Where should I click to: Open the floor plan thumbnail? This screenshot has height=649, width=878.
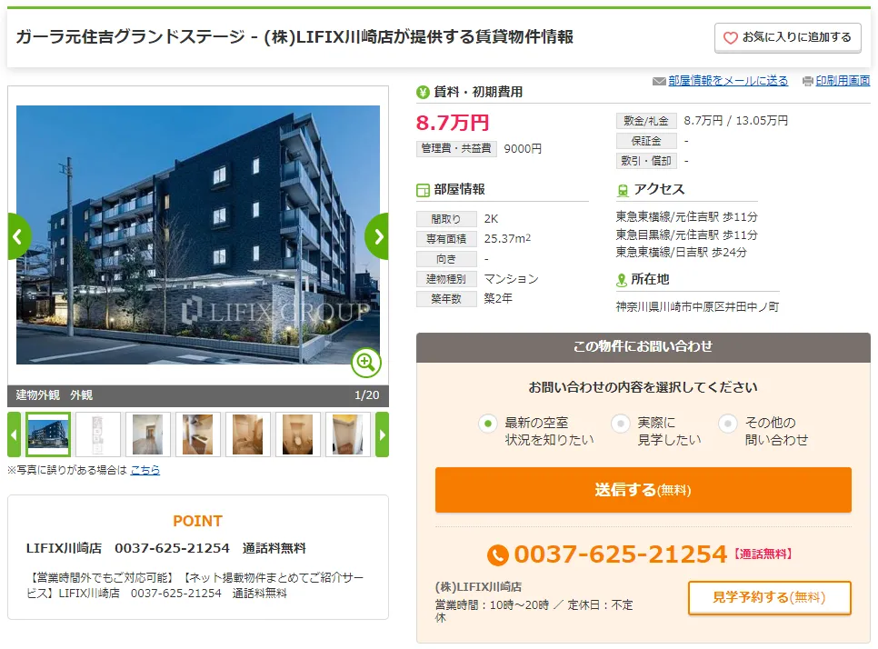(x=98, y=434)
